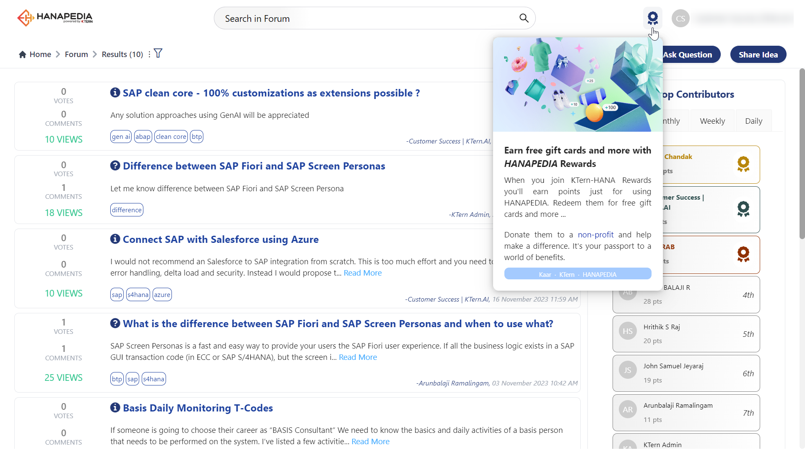The image size is (805, 453).
Task: Open Hrithik S Raj contributor card
Action: tap(686, 334)
